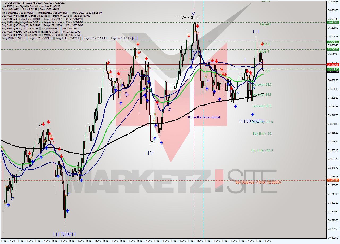Click the 'Buy Entry -88.6' label
Image resolution: width=340 pixels, height=244 pixels.
262,150
